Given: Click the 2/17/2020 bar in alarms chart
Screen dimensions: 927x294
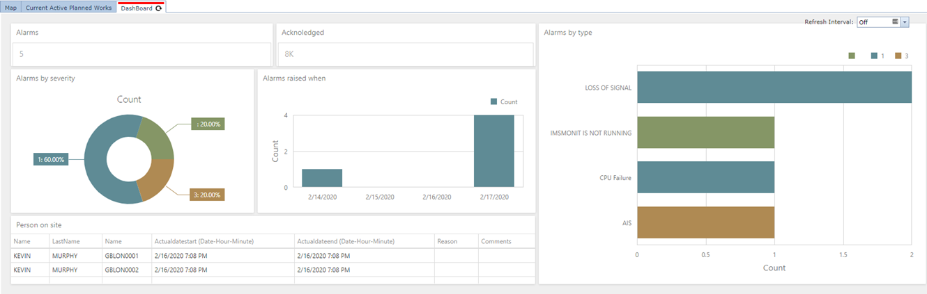Looking at the screenshot, I should [x=494, y=152].
